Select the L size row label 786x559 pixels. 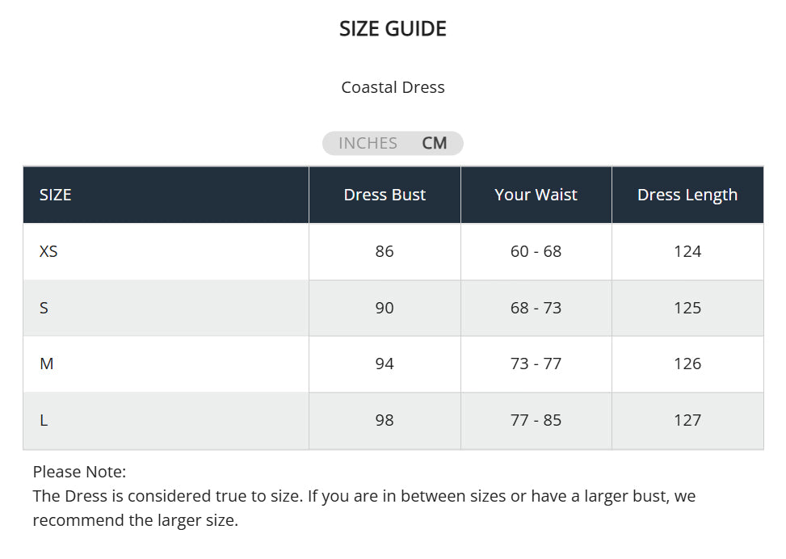44,420
